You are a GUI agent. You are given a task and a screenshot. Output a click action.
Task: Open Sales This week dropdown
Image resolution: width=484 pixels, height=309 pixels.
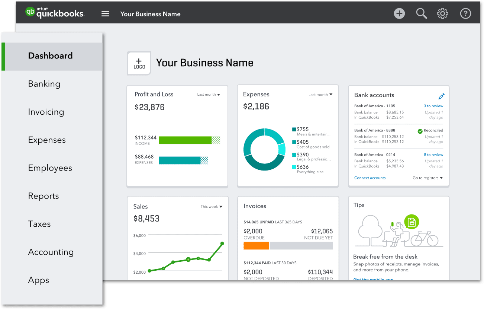pos(211,207)
